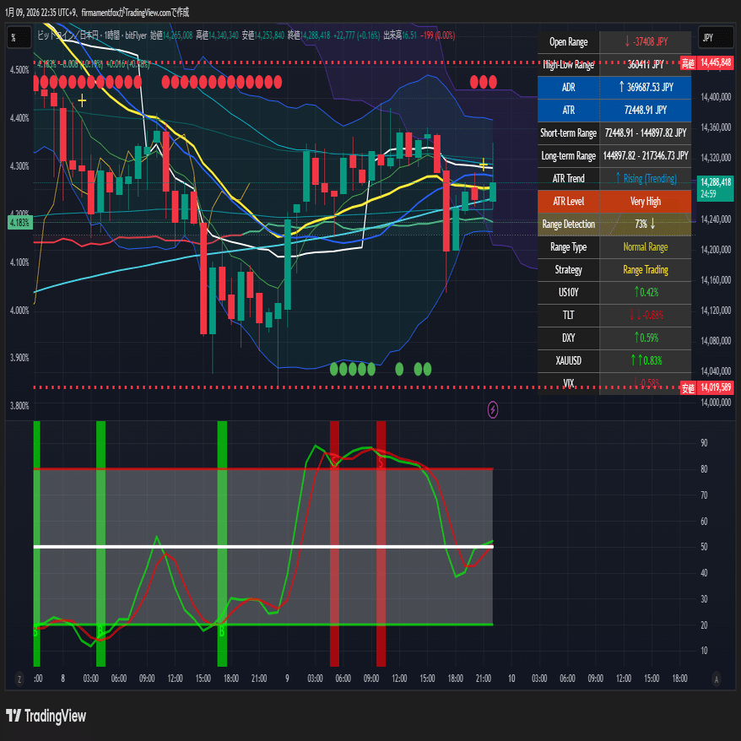The height and width of the screenshot is (741, 741).
Task: Click the 'Short-term Range' label
Action: coord(568,133)
